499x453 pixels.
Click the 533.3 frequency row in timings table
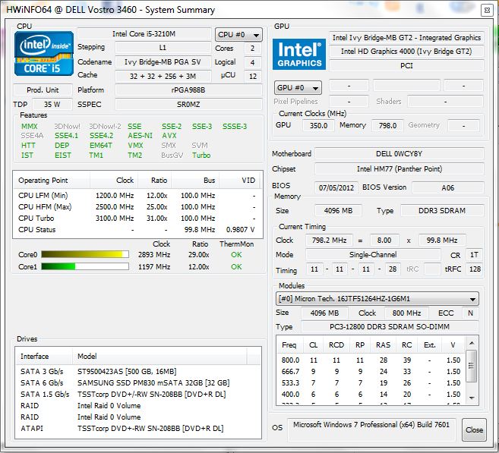(x=371, y=383)
